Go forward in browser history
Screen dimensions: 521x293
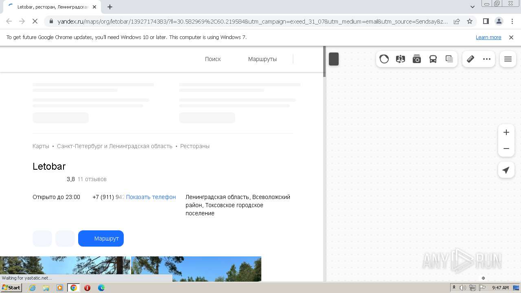22,21
